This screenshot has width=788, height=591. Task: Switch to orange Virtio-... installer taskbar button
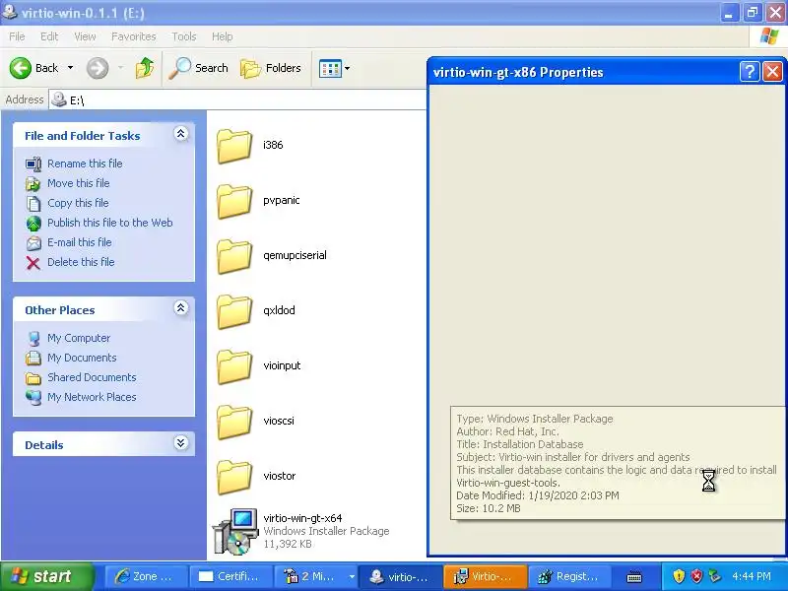point(486,576)
